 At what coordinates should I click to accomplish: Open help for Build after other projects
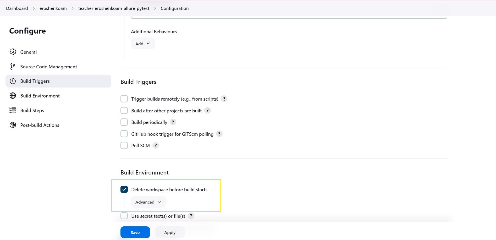207,111
